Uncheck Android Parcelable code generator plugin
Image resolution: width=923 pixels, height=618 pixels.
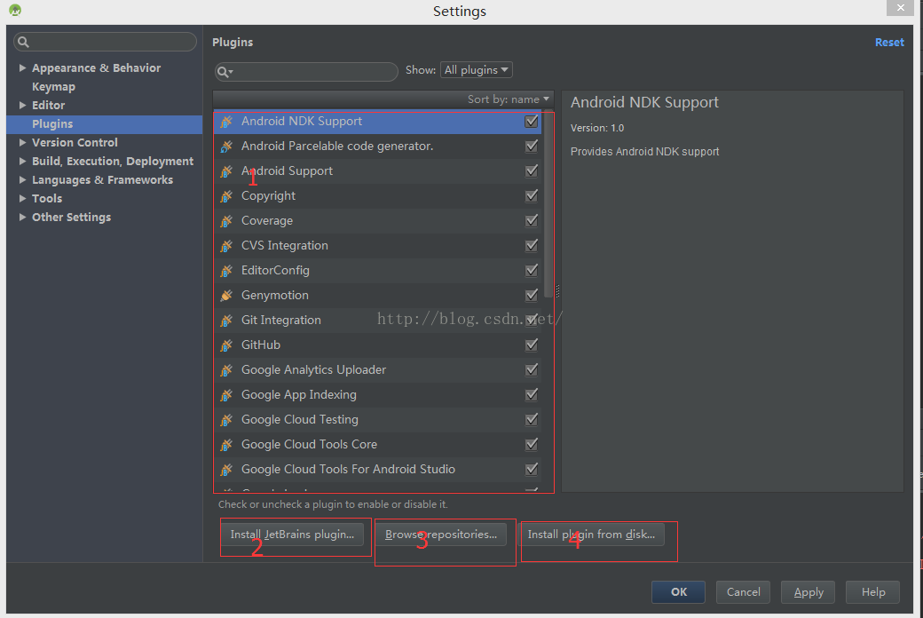point(532,147)
